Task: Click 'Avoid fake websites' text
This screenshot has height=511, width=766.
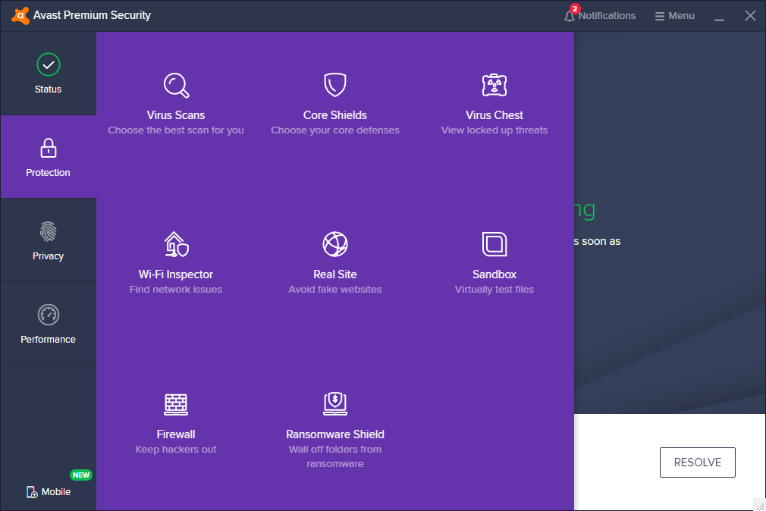Action: pyautogui.click(x=335, y=290)
